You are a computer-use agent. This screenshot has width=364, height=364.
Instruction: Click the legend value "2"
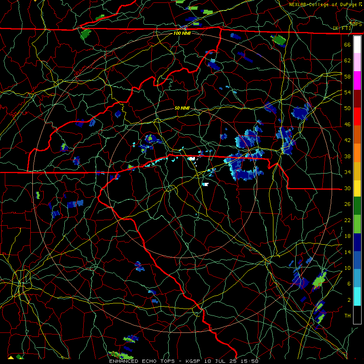349,300
